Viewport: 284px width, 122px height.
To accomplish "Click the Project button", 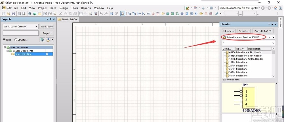I will coord(47,33).
